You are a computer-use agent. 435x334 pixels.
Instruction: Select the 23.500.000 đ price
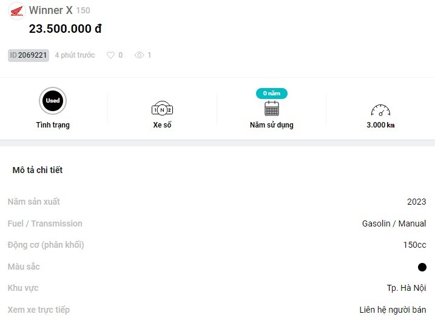point(65,29)
